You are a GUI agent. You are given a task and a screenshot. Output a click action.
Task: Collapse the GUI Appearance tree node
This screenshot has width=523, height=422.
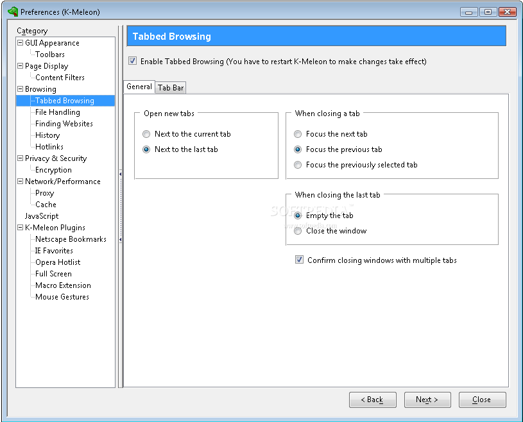pyautogui.click(x=20, y=43)
